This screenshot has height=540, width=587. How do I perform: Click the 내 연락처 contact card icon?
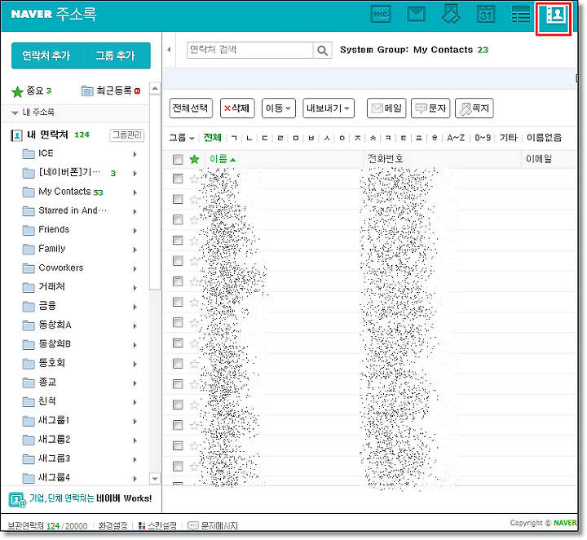tap(16, 135)
